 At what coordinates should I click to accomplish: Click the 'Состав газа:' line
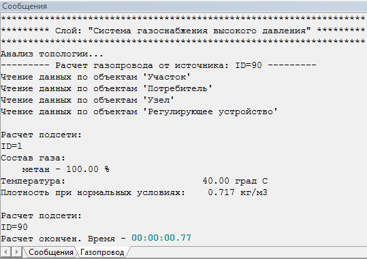click(33, 158)
